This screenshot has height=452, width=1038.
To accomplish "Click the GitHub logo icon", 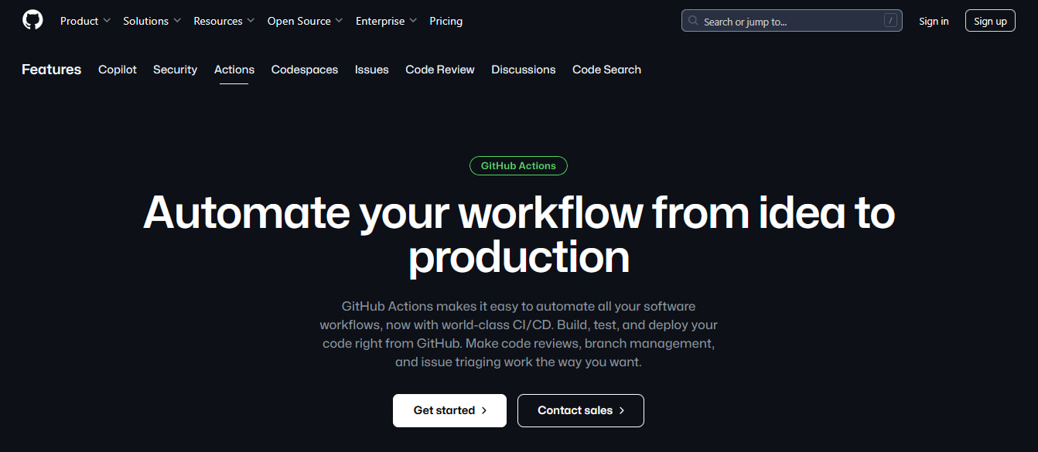I will pos(32,19).
